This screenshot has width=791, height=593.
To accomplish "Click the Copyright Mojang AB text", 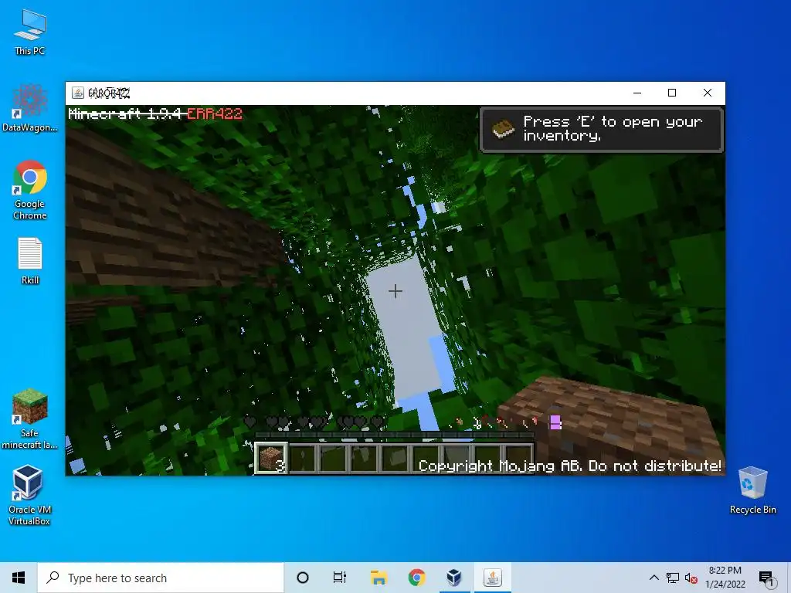I will tap(569, 466).
